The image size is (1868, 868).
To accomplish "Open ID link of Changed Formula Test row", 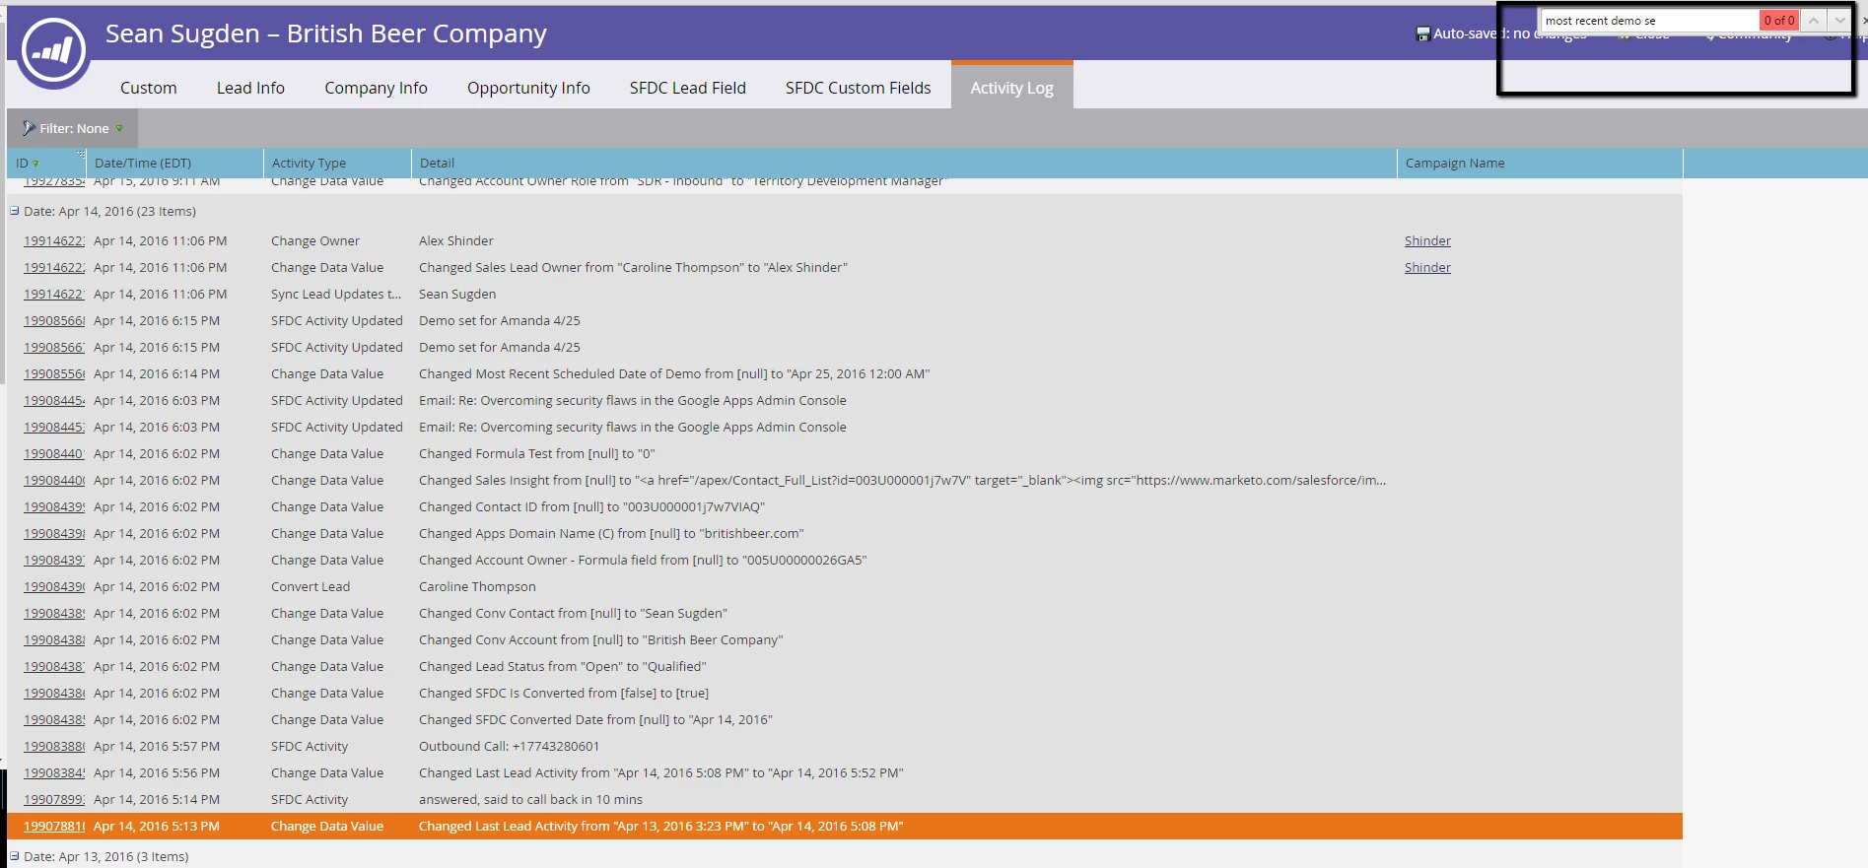I will click(54, 453).
